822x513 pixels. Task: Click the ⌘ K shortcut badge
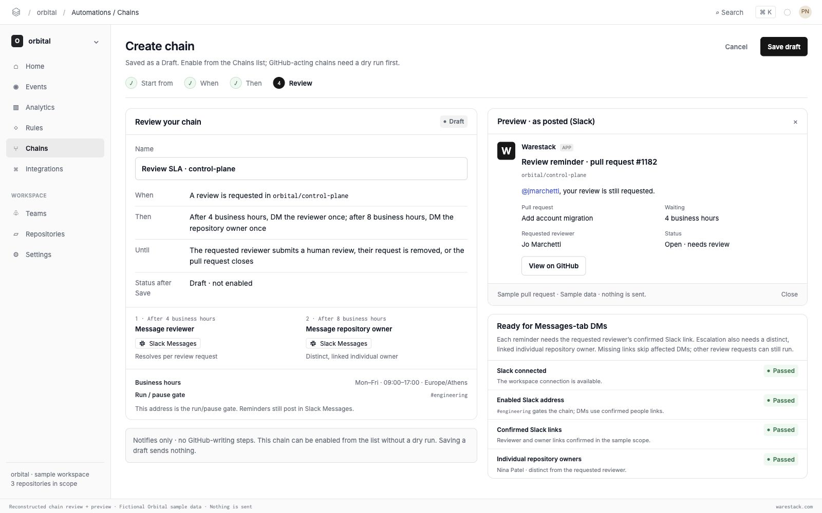765,12
